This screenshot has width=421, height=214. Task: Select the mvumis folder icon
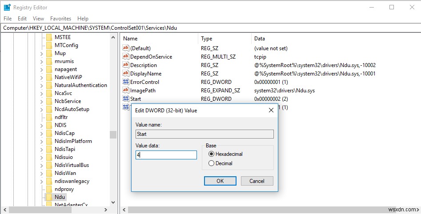tap(49, 61)
